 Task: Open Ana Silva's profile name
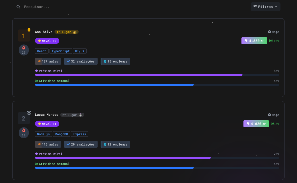point(44,32)
